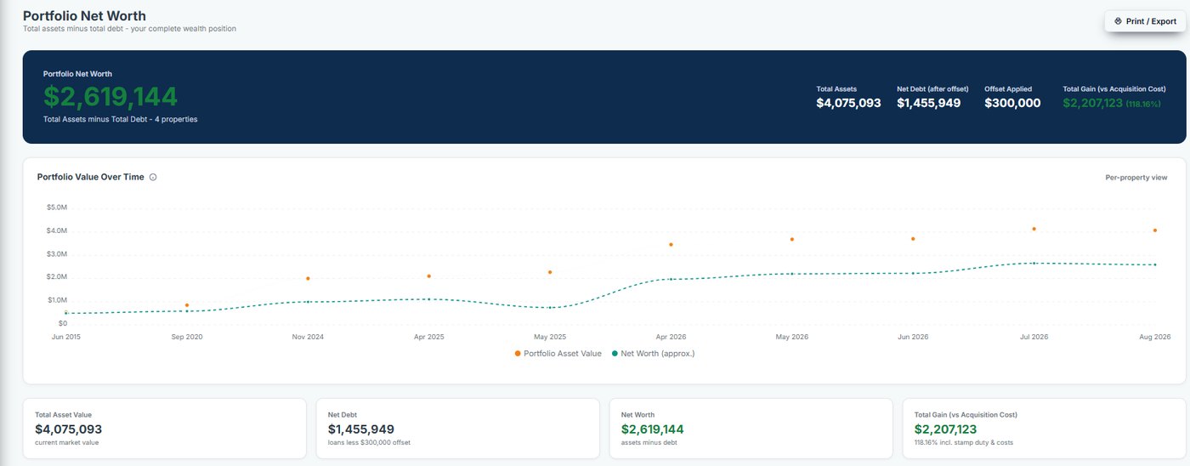Click the printer icon in Print / Export

coord(1118,21)
